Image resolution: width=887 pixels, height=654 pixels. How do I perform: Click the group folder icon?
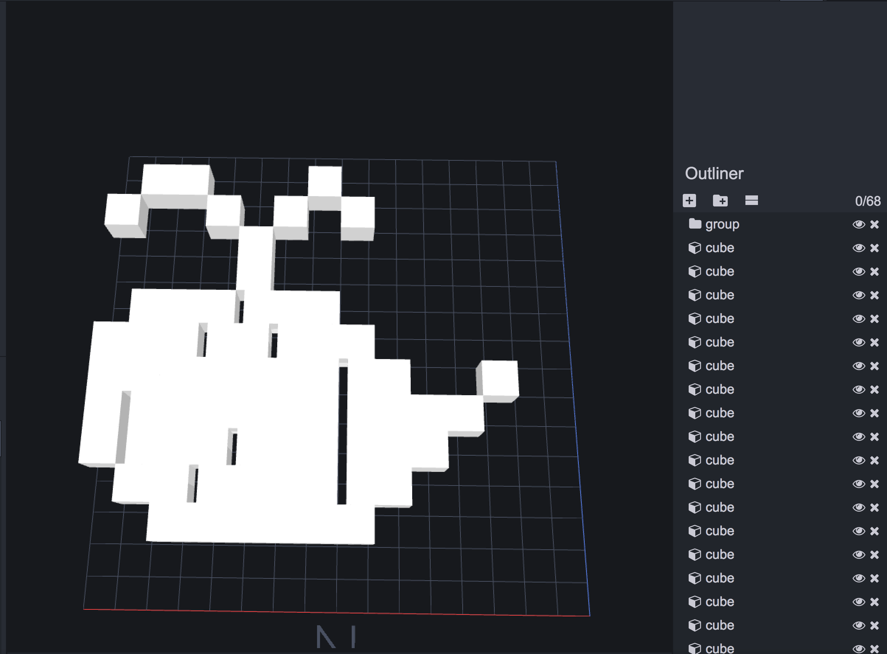[695, 224]
